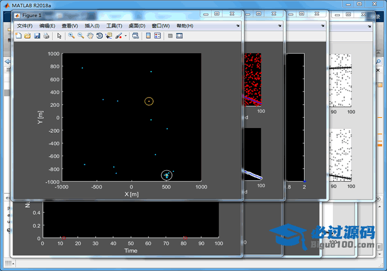The height and width of the screenshot is (271, 387).
Task: Insert a colorbar using the toolbar icon
Action: [x=148, y=36]
